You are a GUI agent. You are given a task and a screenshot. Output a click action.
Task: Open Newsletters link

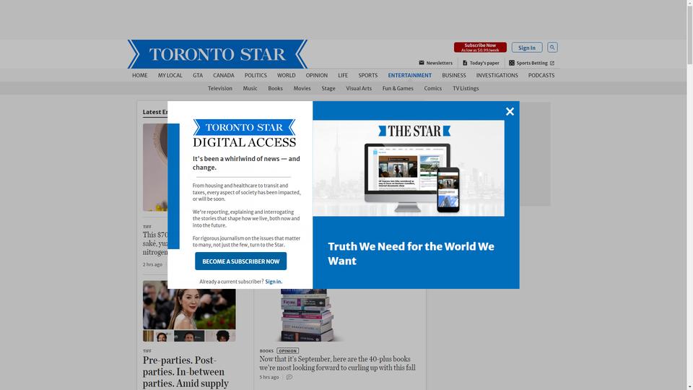[x=435, y=63]
